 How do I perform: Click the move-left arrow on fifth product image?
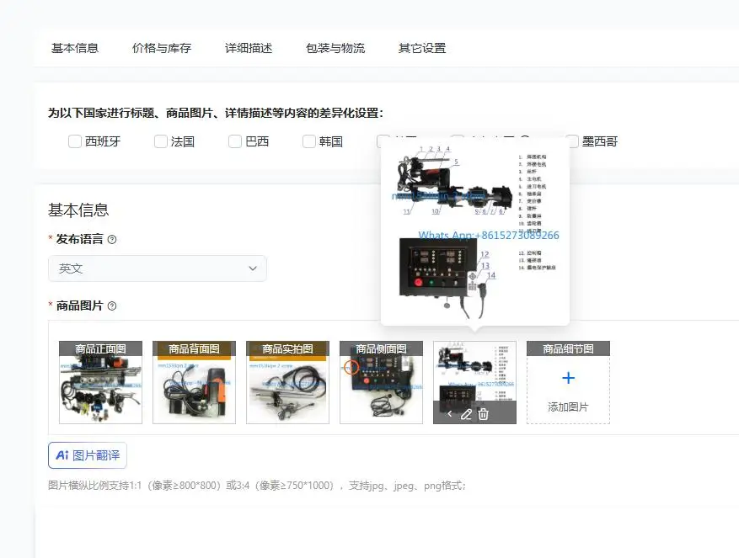coord(450,413)
